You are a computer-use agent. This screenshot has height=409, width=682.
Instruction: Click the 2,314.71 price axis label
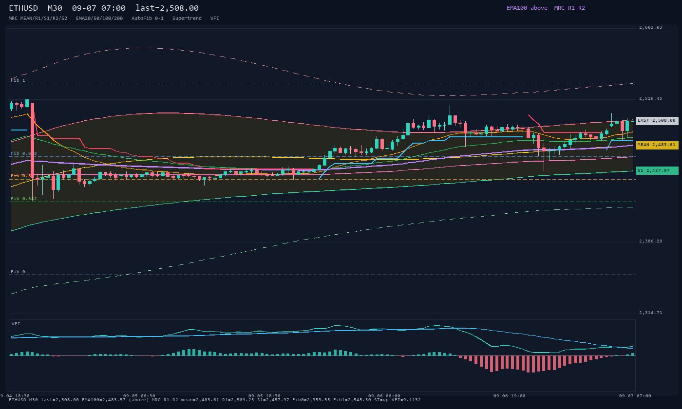coord(651,313)
